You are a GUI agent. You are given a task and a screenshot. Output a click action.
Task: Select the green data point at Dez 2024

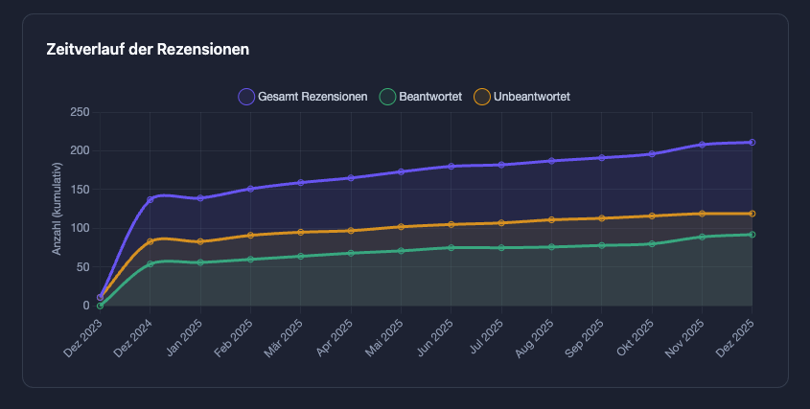click(x=150, y=263)
